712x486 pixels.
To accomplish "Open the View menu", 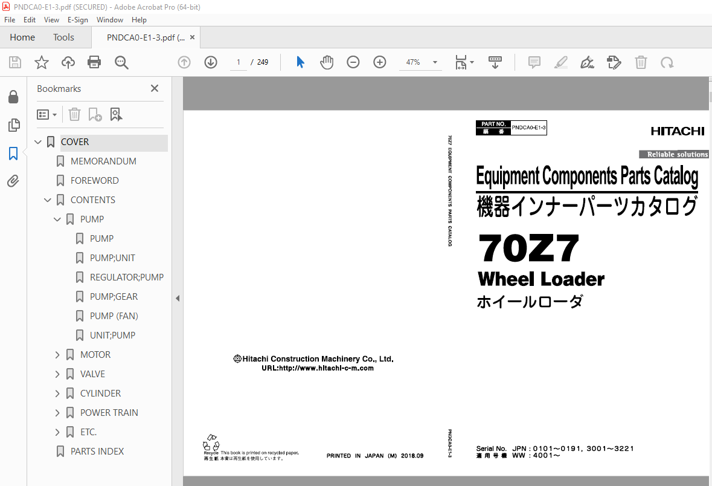I will tap(51, 20).
